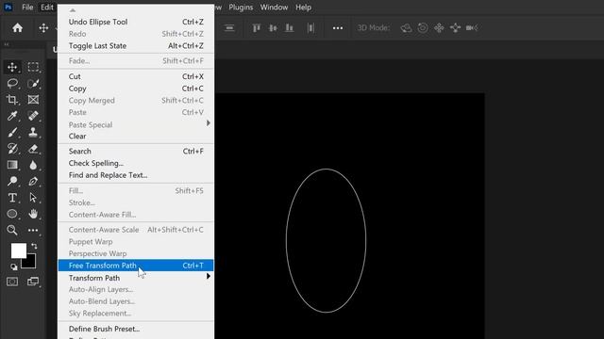The image size is (604, 339).
Task: Open the Edit menu
Action: [47, 8]
